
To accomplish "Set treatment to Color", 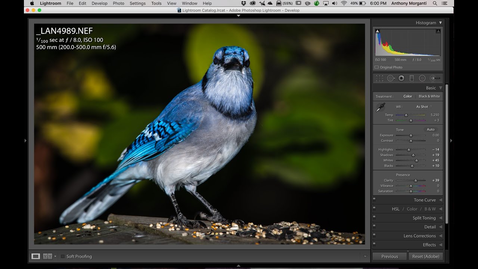I will point(407,96).
